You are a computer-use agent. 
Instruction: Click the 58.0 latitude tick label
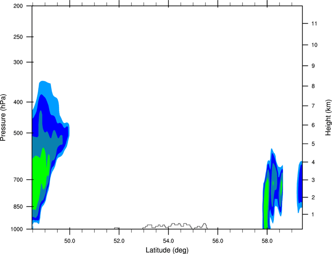[x=267, y=241]
